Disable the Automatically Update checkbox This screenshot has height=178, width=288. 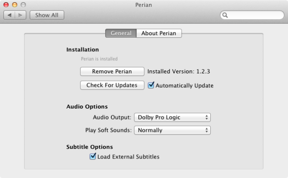[151, 85]
